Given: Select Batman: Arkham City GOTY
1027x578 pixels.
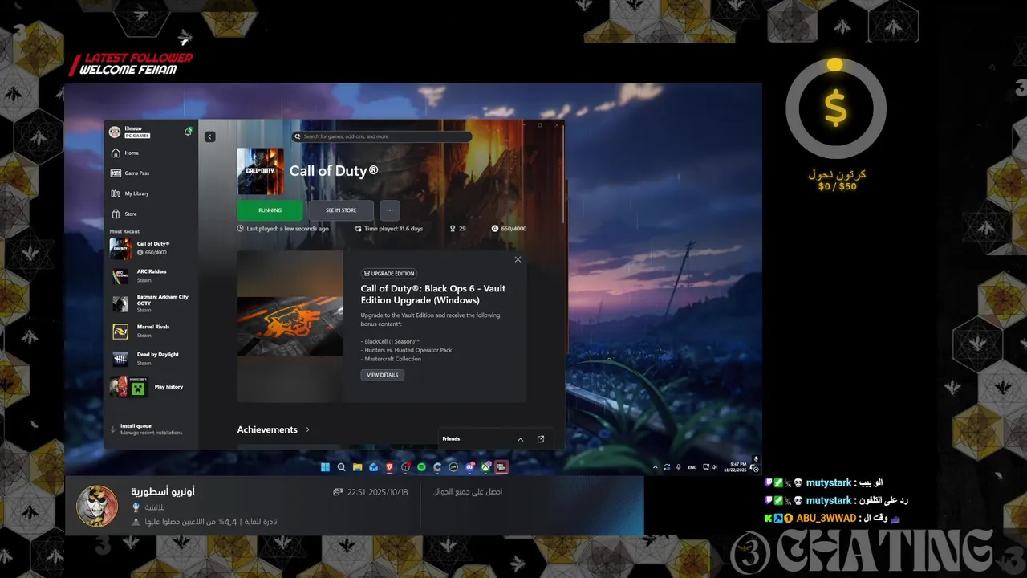Looking at the screenshot, I should pos(151,303).
